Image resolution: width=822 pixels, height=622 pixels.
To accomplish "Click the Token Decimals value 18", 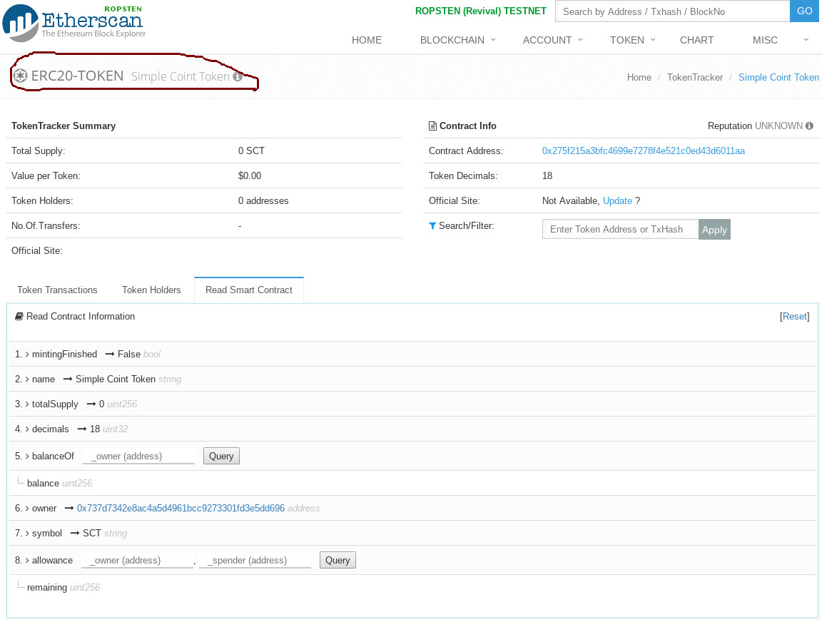I will point(547,176).
